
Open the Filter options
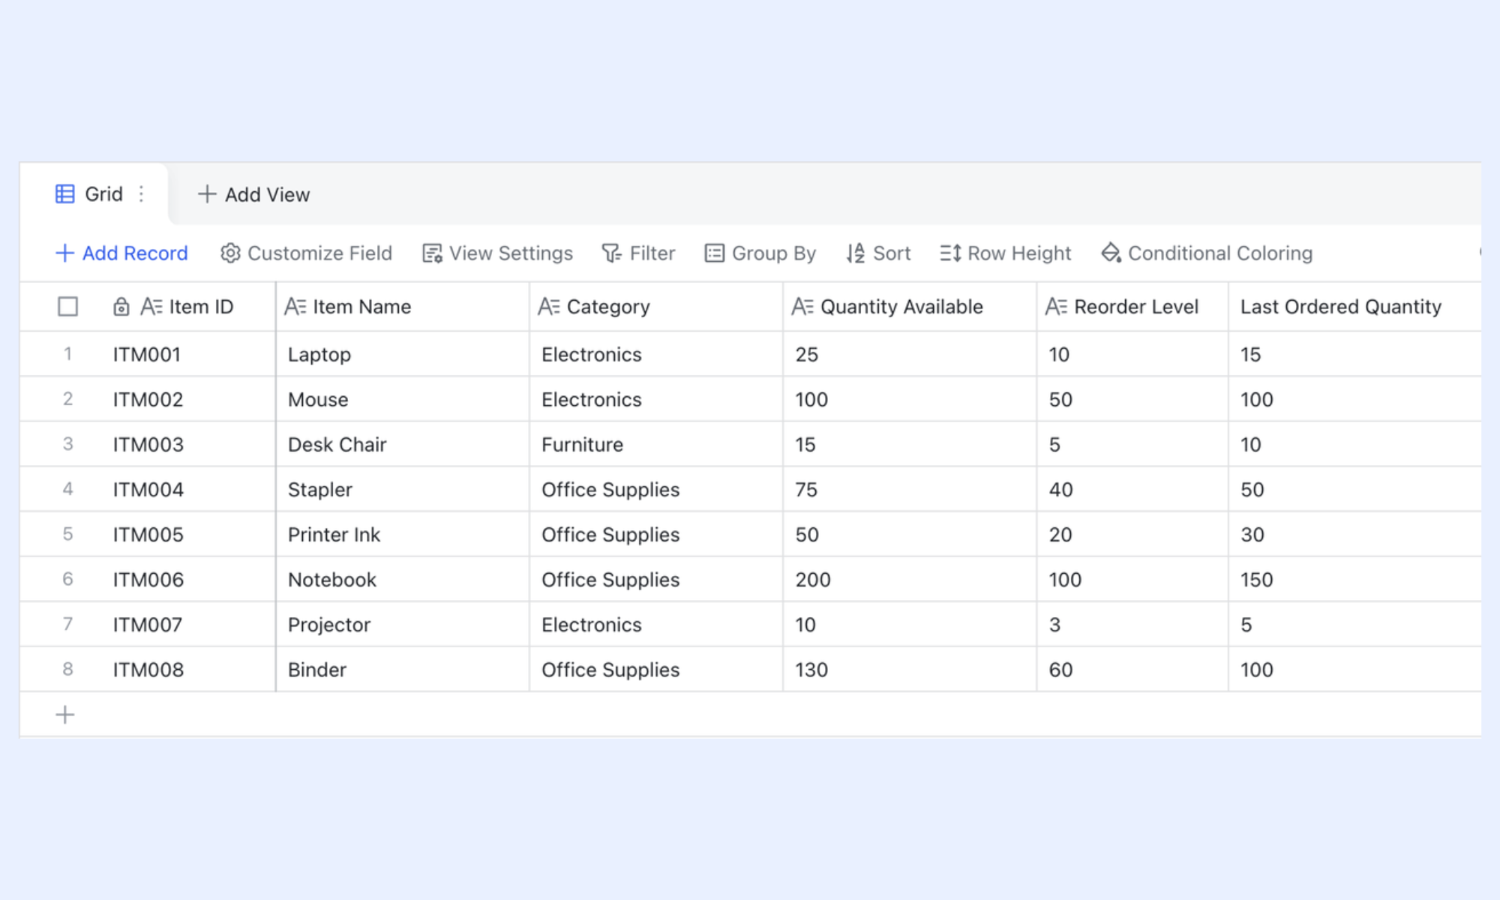click(638, 253)
